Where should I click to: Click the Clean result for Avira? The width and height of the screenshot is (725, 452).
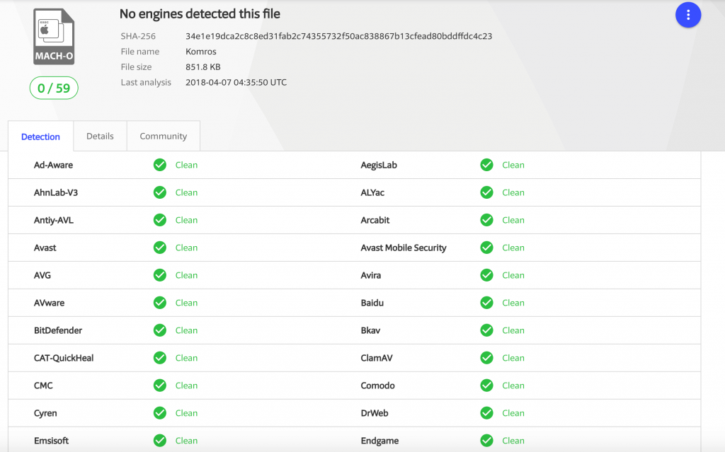513,275
